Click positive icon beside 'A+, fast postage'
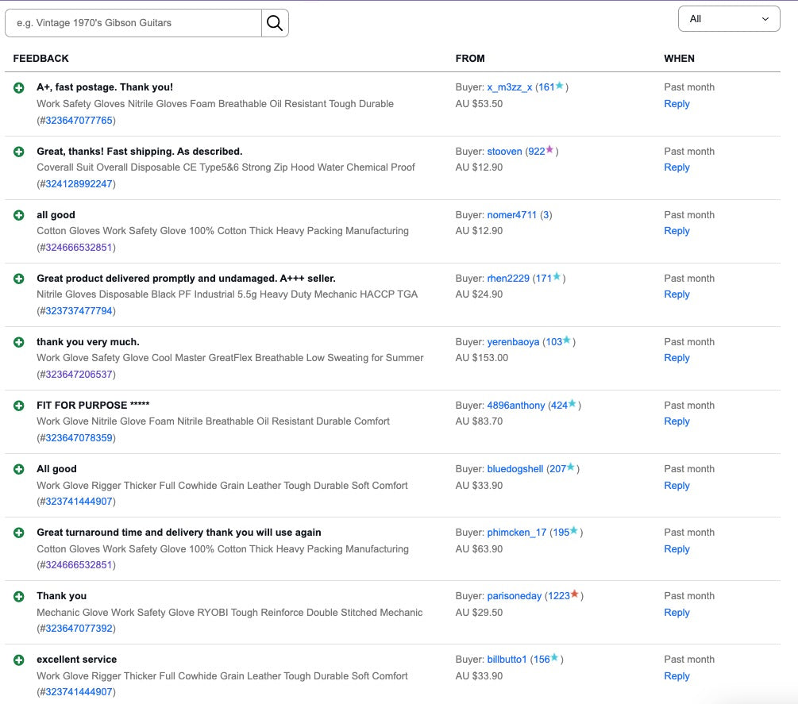Image resolution: width=798 pixels, height=704 pixels. 19,87
